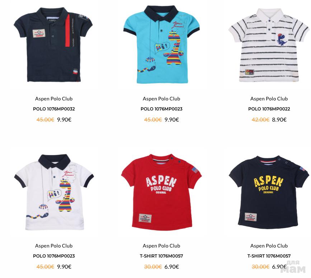The image size is (311, 278).
Task: Click the crossed-out 42.00€ price
Action: (260, 120)
